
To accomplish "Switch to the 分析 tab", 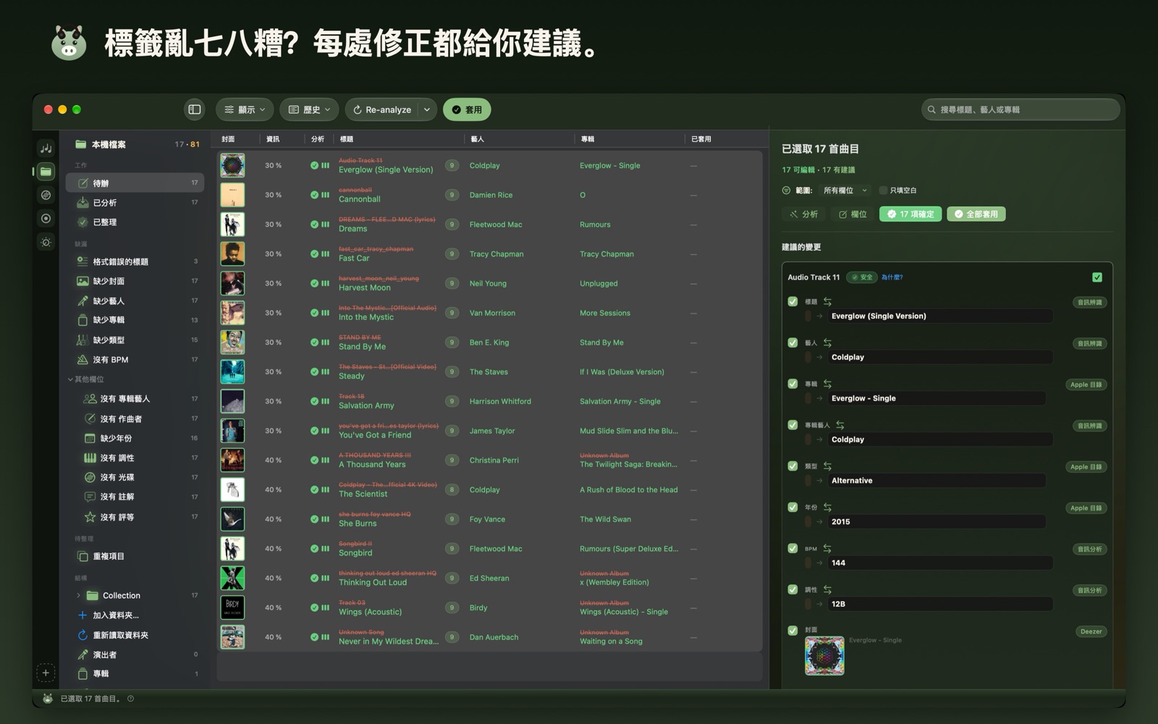I will 803,214.
